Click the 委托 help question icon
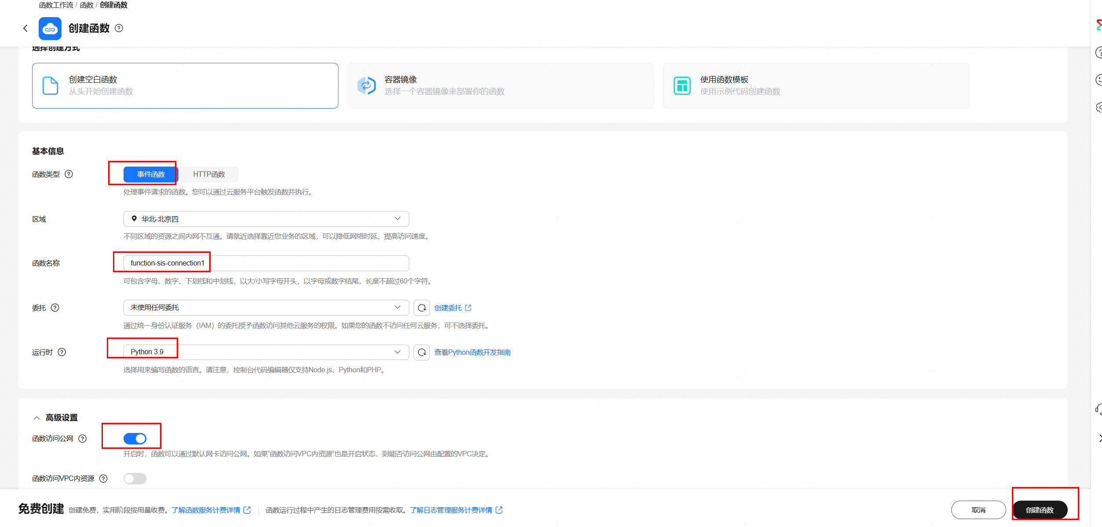Image resolution: width=1102 pixels, height=527 pixels. [55, 308]
